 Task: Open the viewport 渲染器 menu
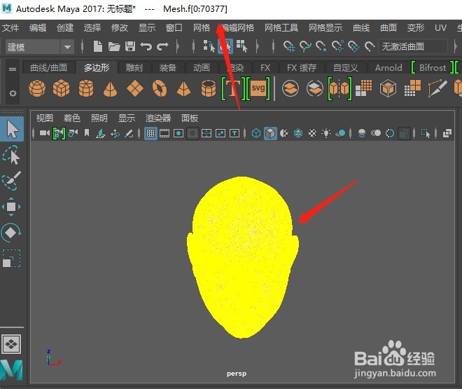(158, 118)
